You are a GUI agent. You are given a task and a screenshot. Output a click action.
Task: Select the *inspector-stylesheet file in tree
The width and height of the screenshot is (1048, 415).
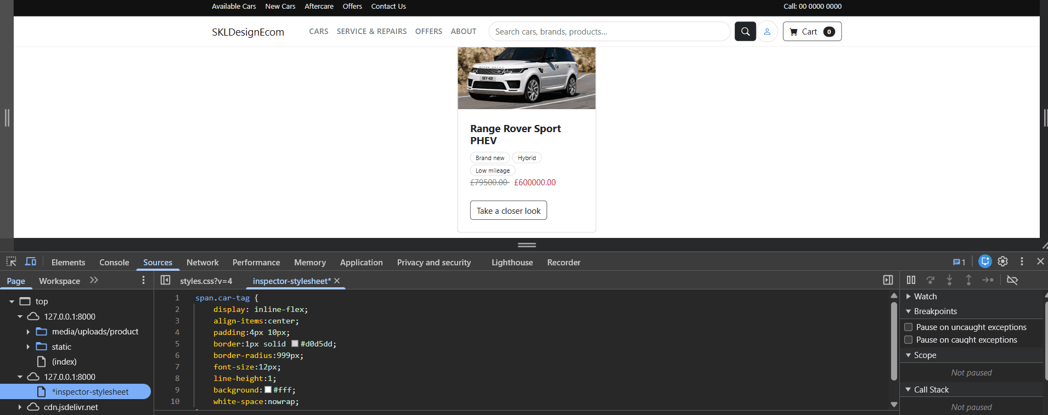[75, 391]
